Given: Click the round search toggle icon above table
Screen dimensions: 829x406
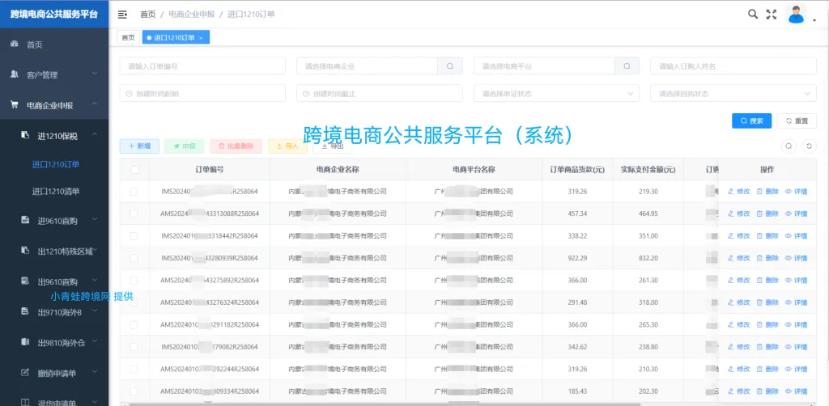Looking at the screenshot, I should pyautogui.click(x=789, y=146).
